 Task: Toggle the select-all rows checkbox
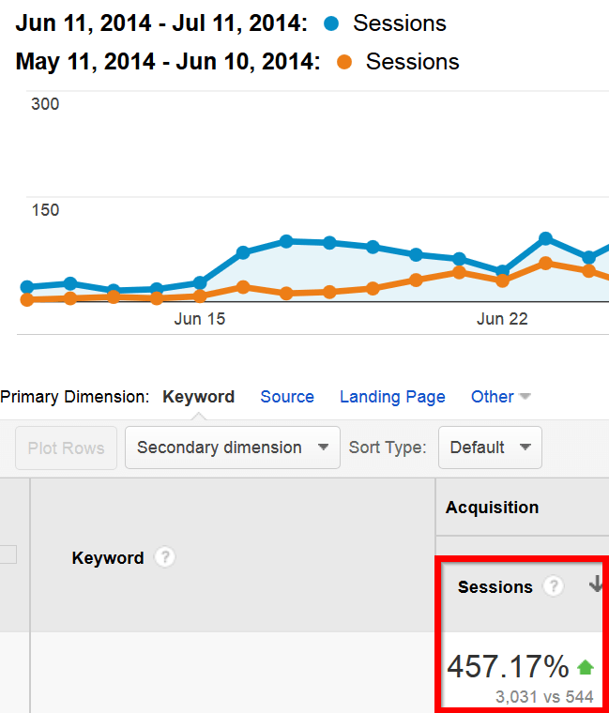[x=8, y=554]
